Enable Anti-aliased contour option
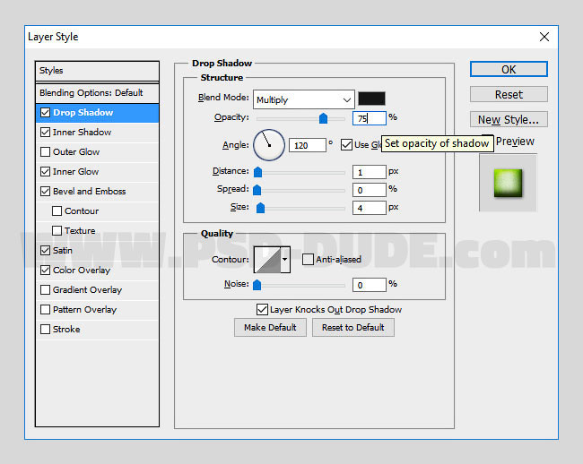Image resolution: width=583 pixels, height=464 pixels. [x=308, y=259]
